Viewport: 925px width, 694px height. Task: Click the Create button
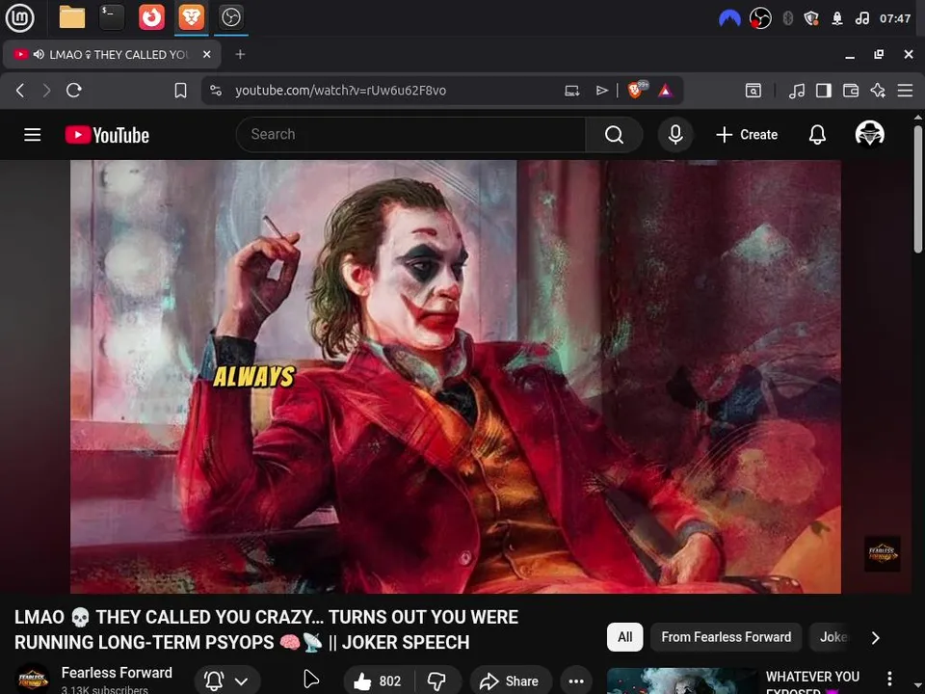pyautogui.click(x=747, y=135)
